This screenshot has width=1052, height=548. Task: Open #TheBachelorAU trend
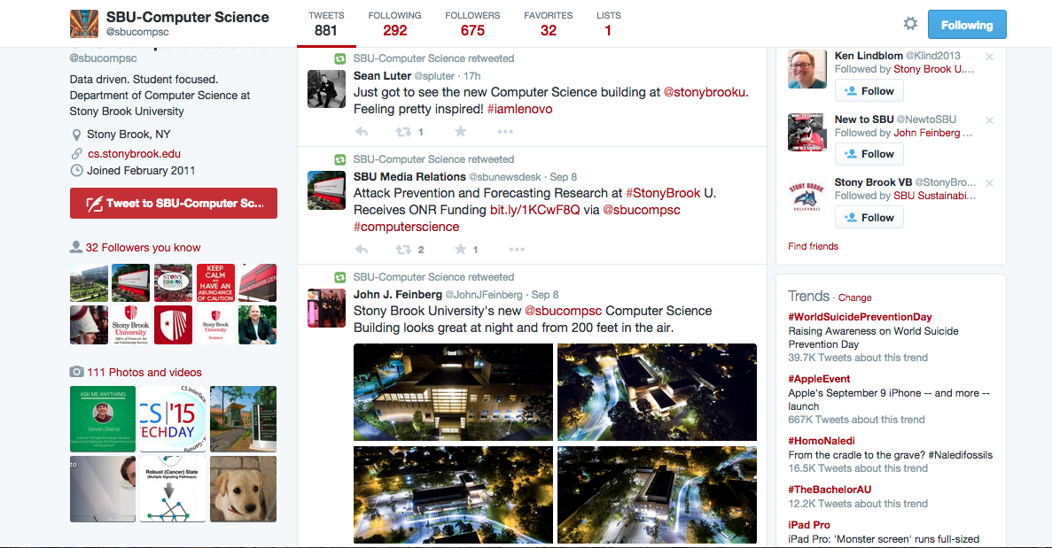pyautogui.click(x=830, y=489)
